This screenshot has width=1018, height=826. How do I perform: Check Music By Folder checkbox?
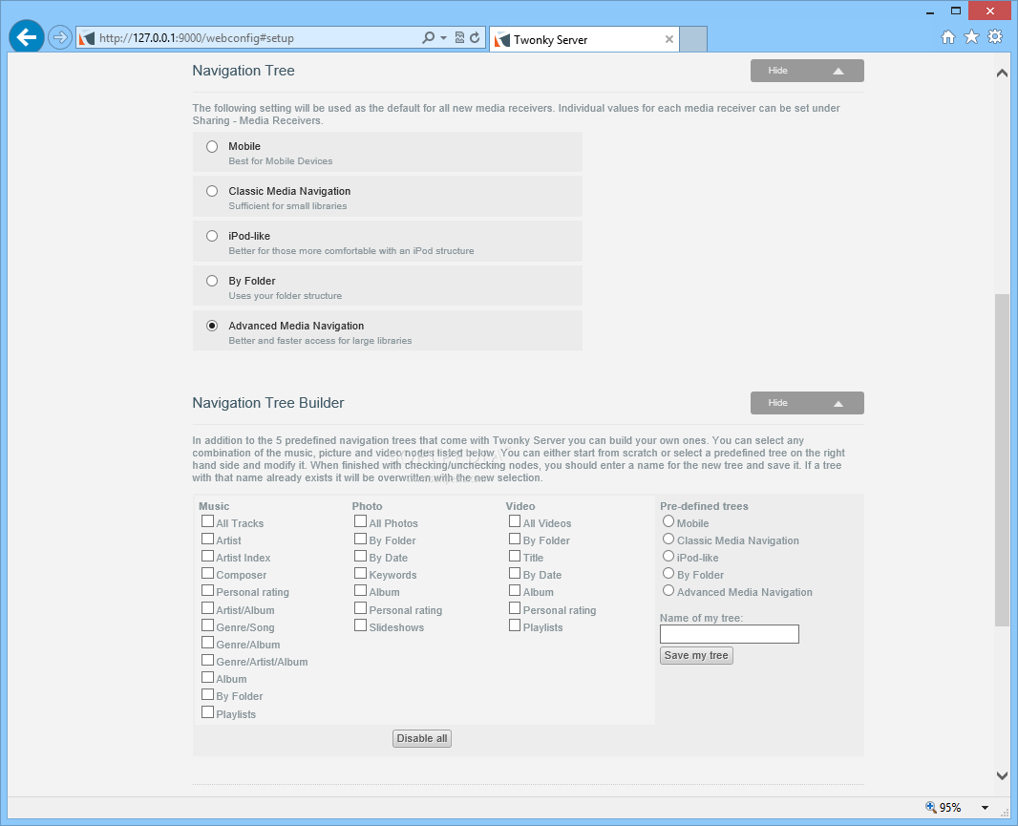coord(208,695)
